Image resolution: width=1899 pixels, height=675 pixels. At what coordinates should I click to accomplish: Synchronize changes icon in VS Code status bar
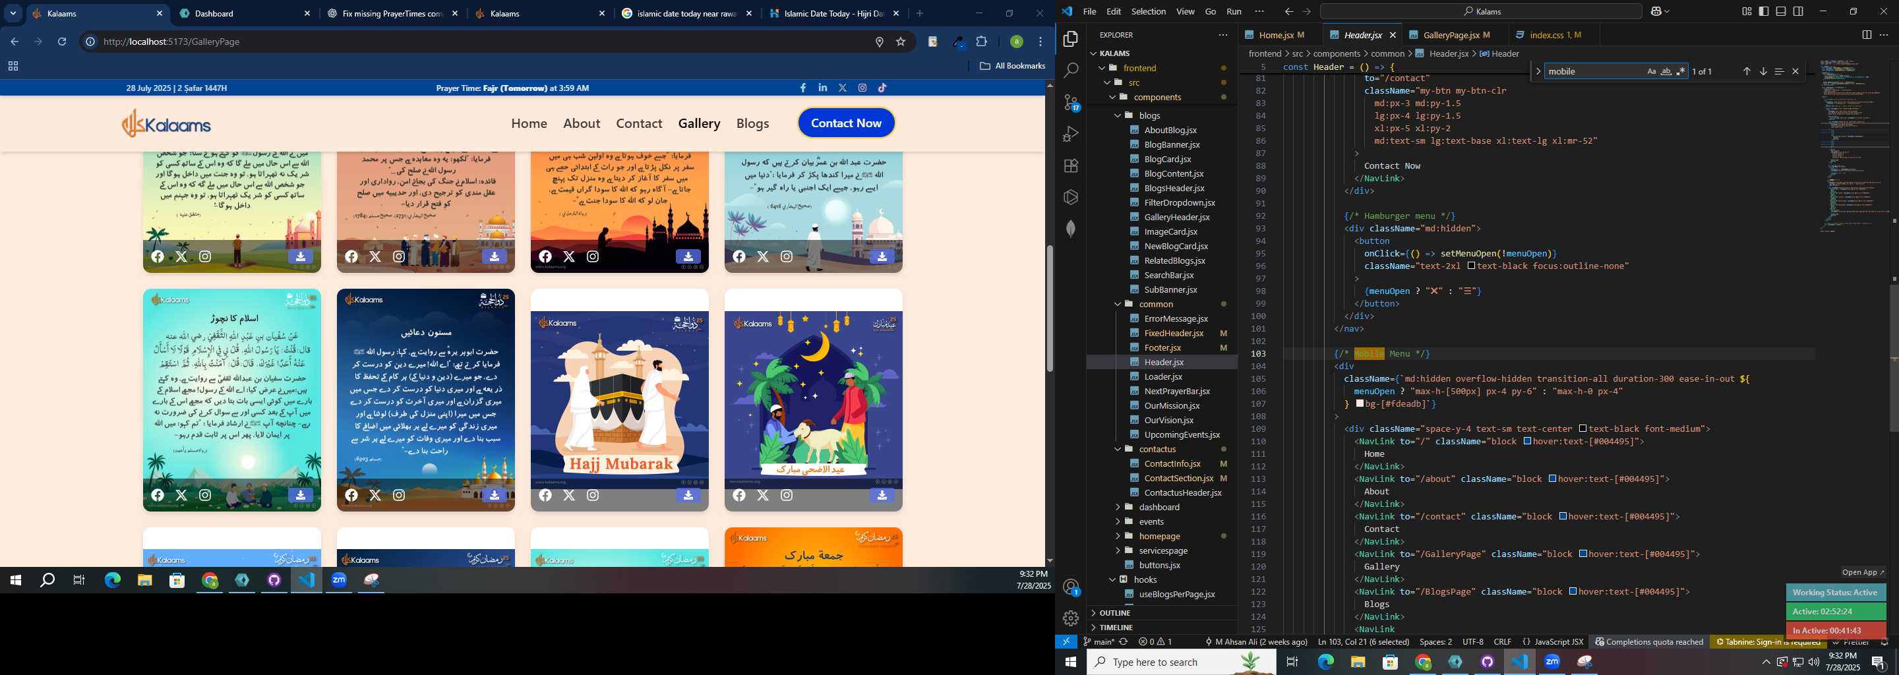[1124, 642]
